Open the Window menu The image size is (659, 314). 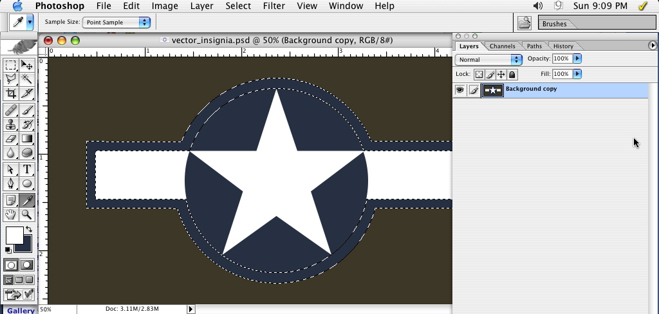[x=346, y=6]
